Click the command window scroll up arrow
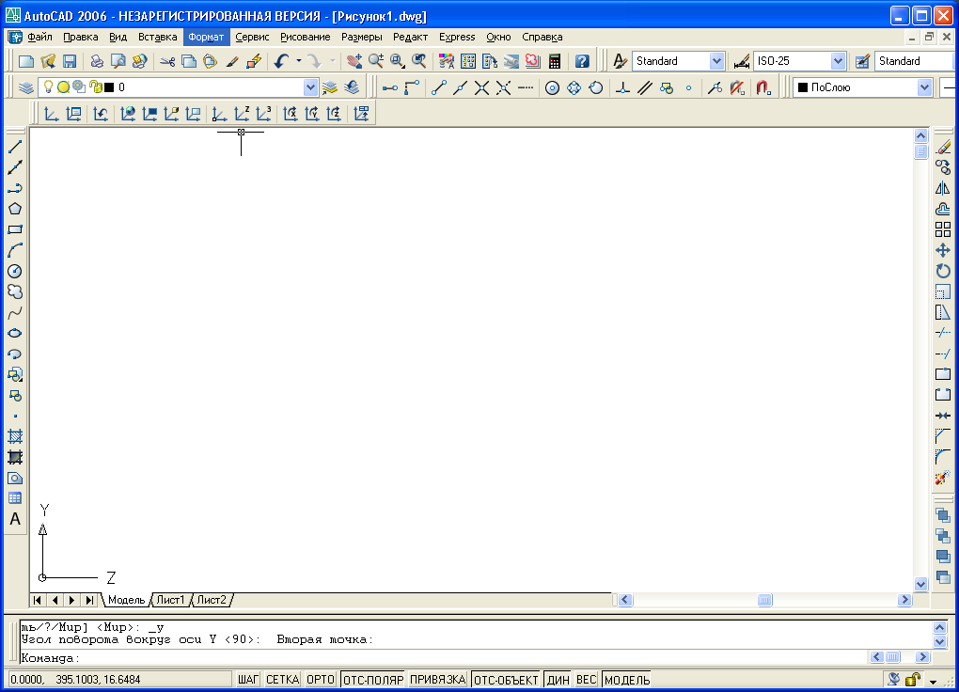Viewport: 959px width, 692px height. coord(940,627)
